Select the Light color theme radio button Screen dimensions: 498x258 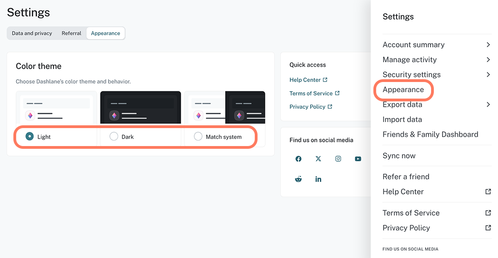click(x=30, y=136)
